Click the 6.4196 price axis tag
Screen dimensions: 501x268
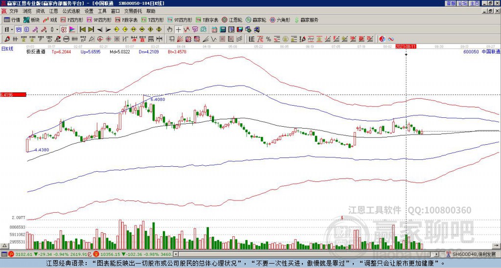click(13, 94)
